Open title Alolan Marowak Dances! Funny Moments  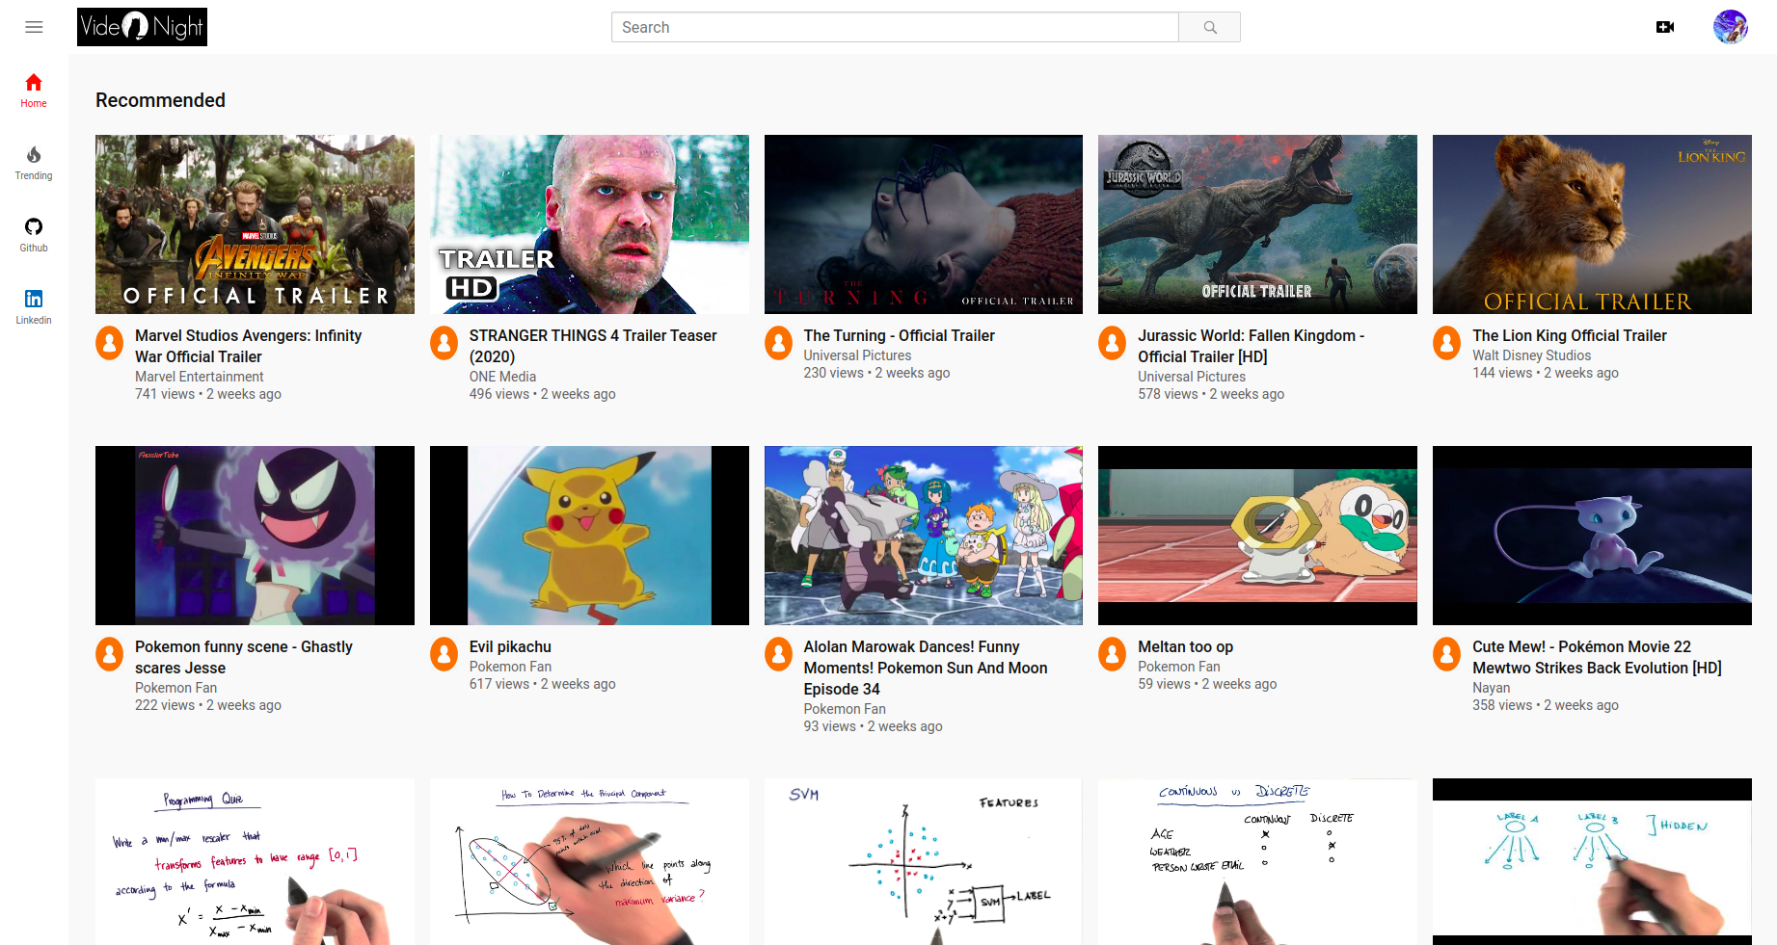926,668
